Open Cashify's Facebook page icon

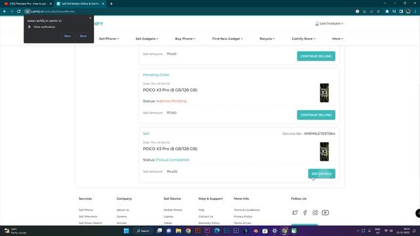pos(305,212)
